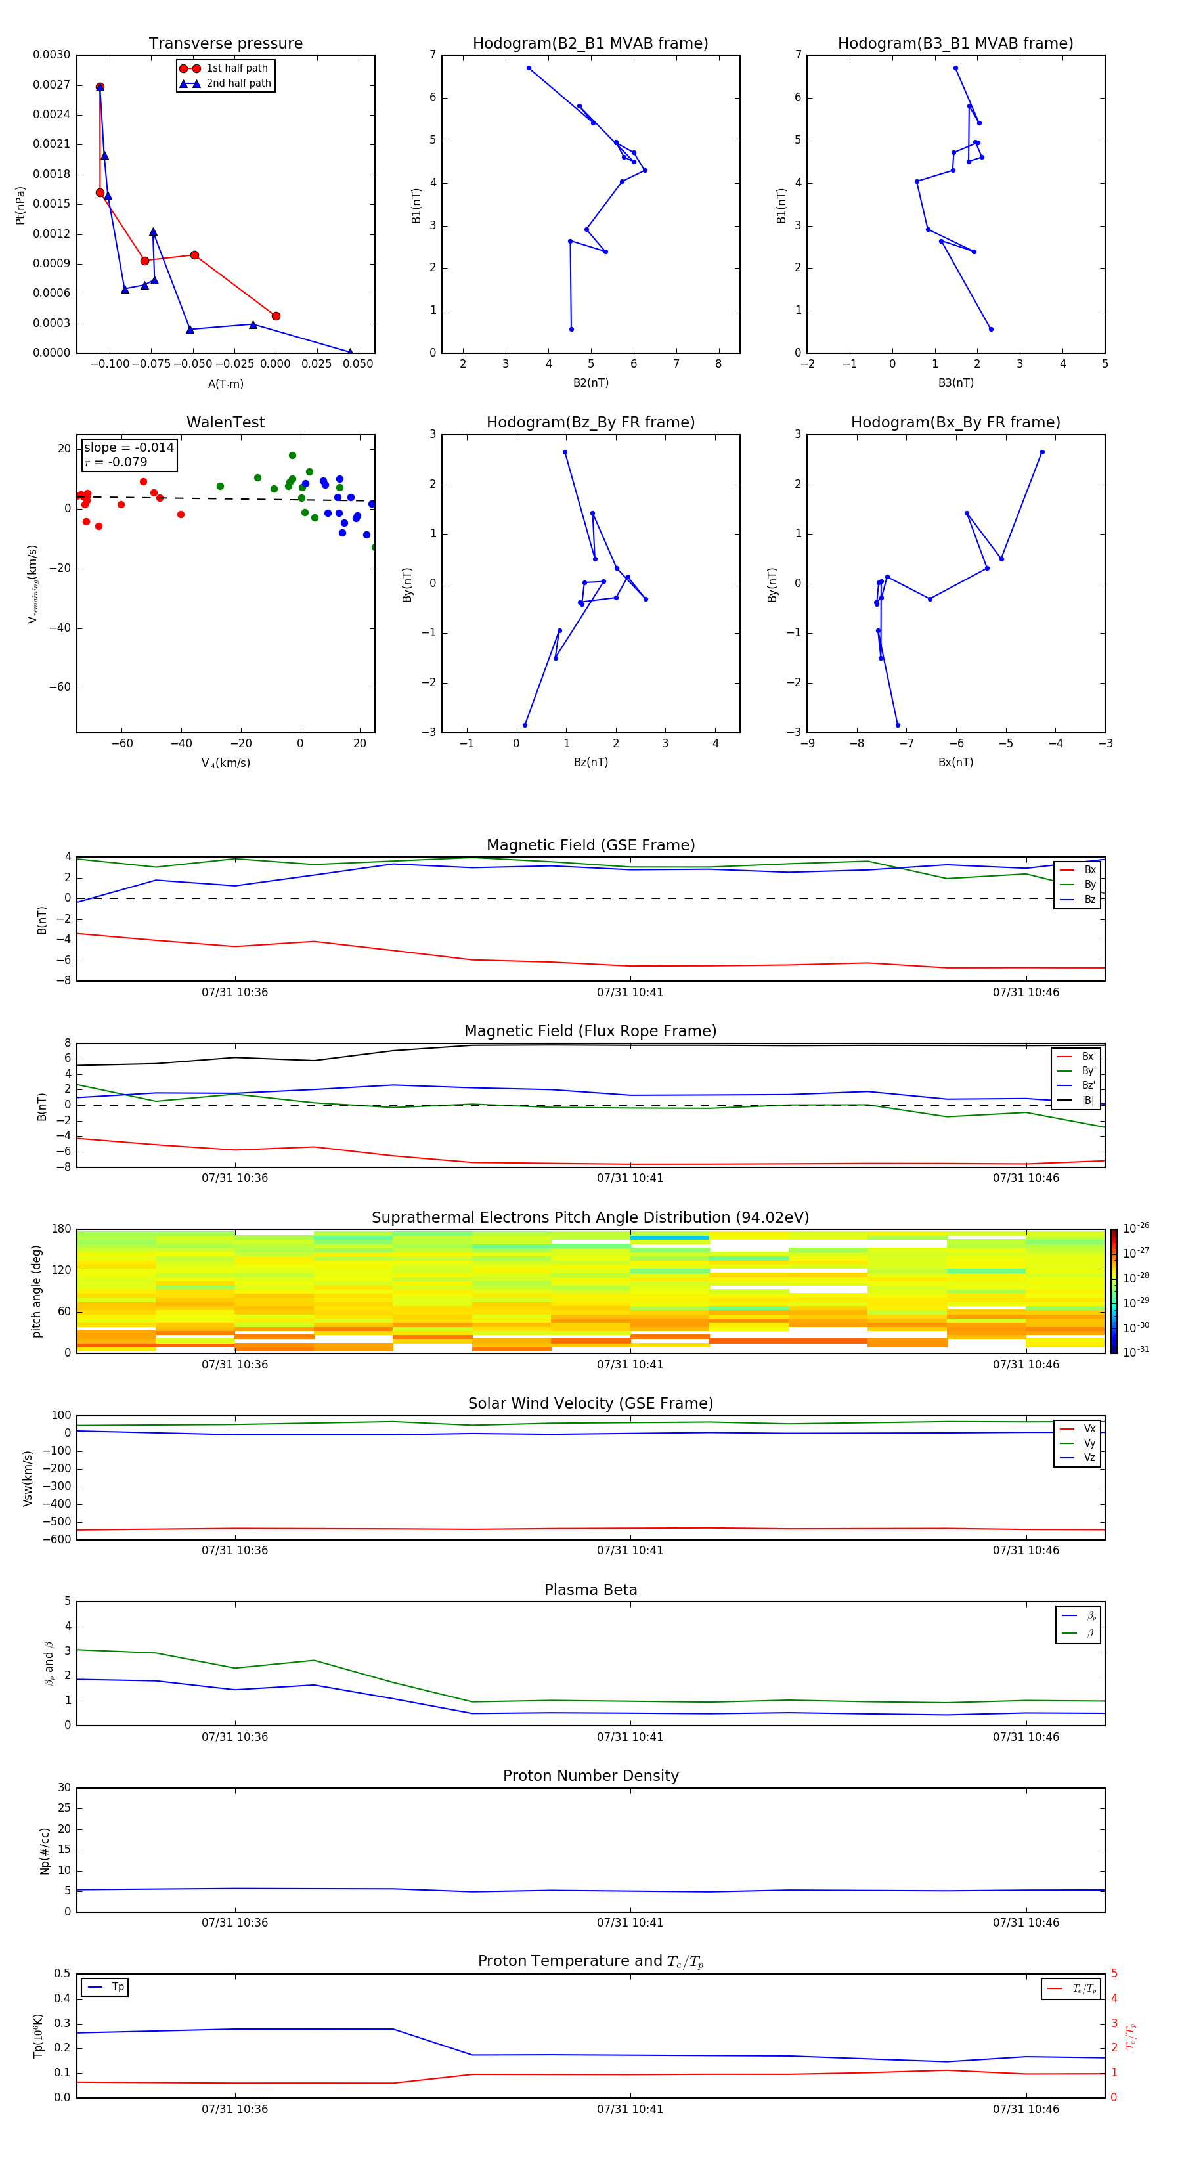Click the 'Proton Number Density' plot title
Image resolution: width=1182 pixels, height=2167 pixels.
[x=590, y=1776]
